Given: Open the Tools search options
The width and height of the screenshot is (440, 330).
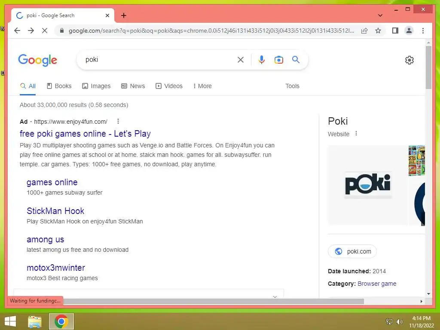Looking at the screenshot, I should tap(292, 86).
